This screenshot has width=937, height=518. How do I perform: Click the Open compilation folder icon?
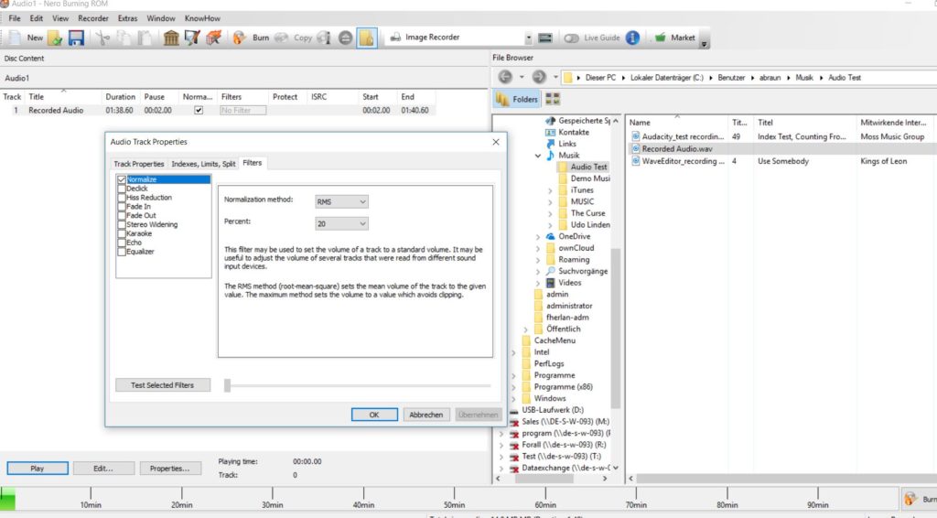click(55, 38)
